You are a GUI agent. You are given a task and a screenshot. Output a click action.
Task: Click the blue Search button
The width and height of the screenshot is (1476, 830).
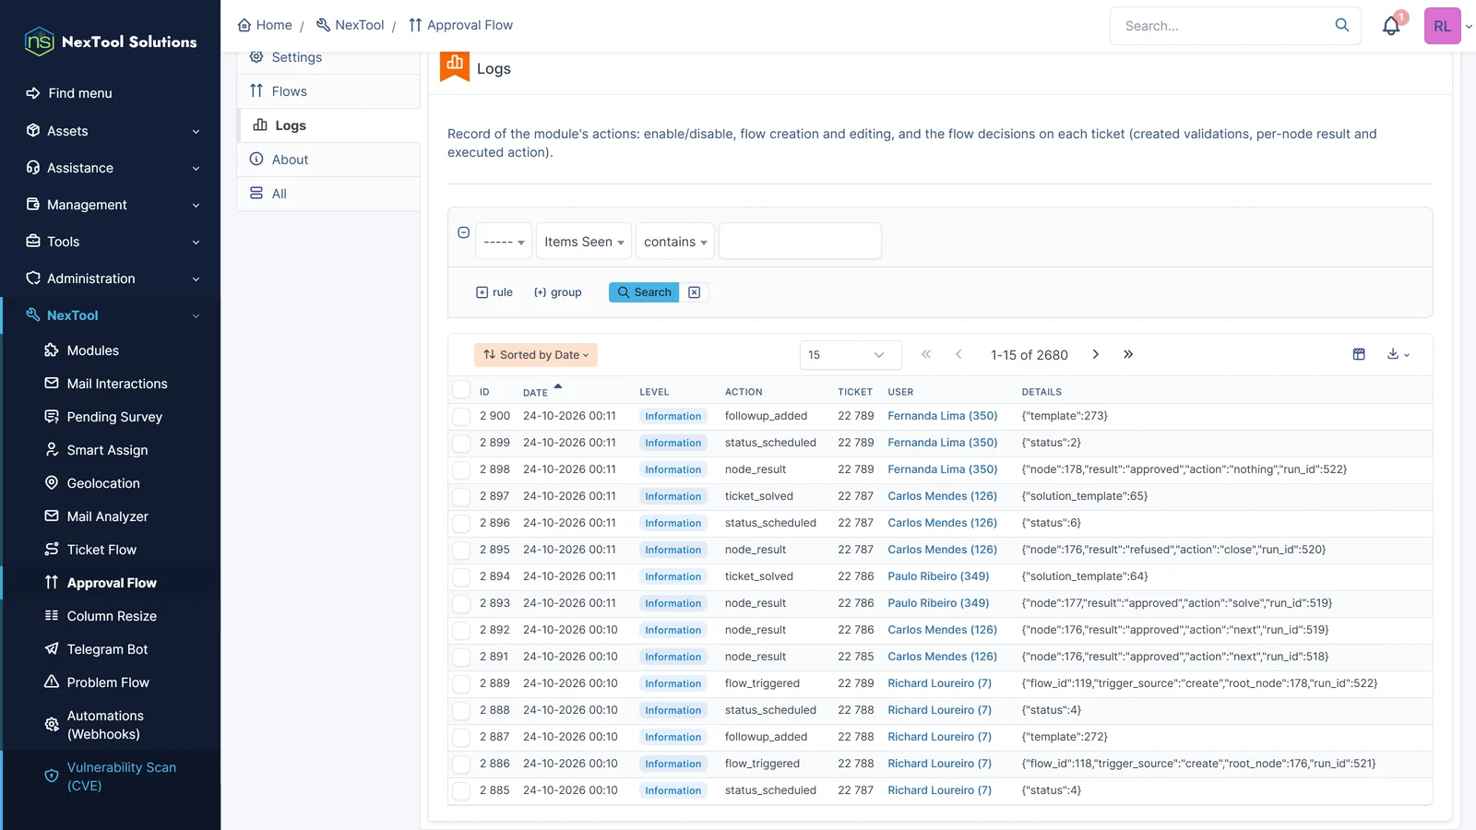click(644, 292)
